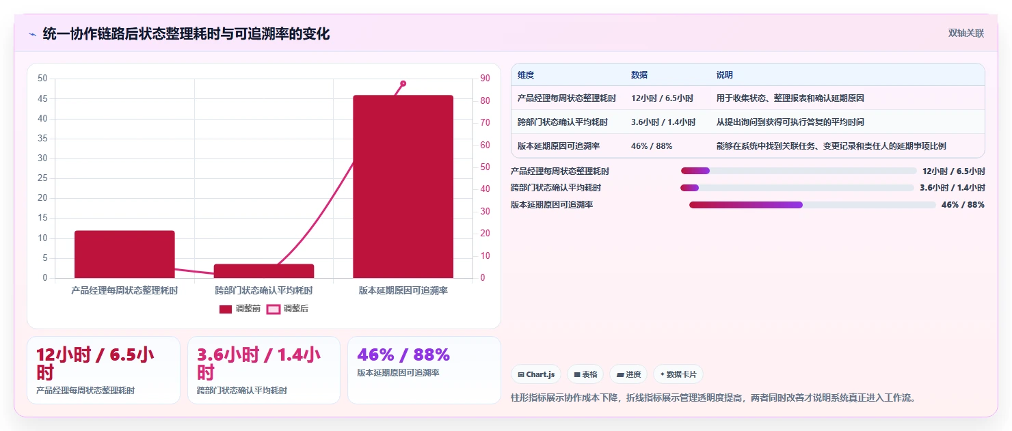Image resolution: width=1012 pixels, height=431 pixels.
Task: Click the description 从提出询问到获得可执行答复的平均时间
Action: coord(790,122)
